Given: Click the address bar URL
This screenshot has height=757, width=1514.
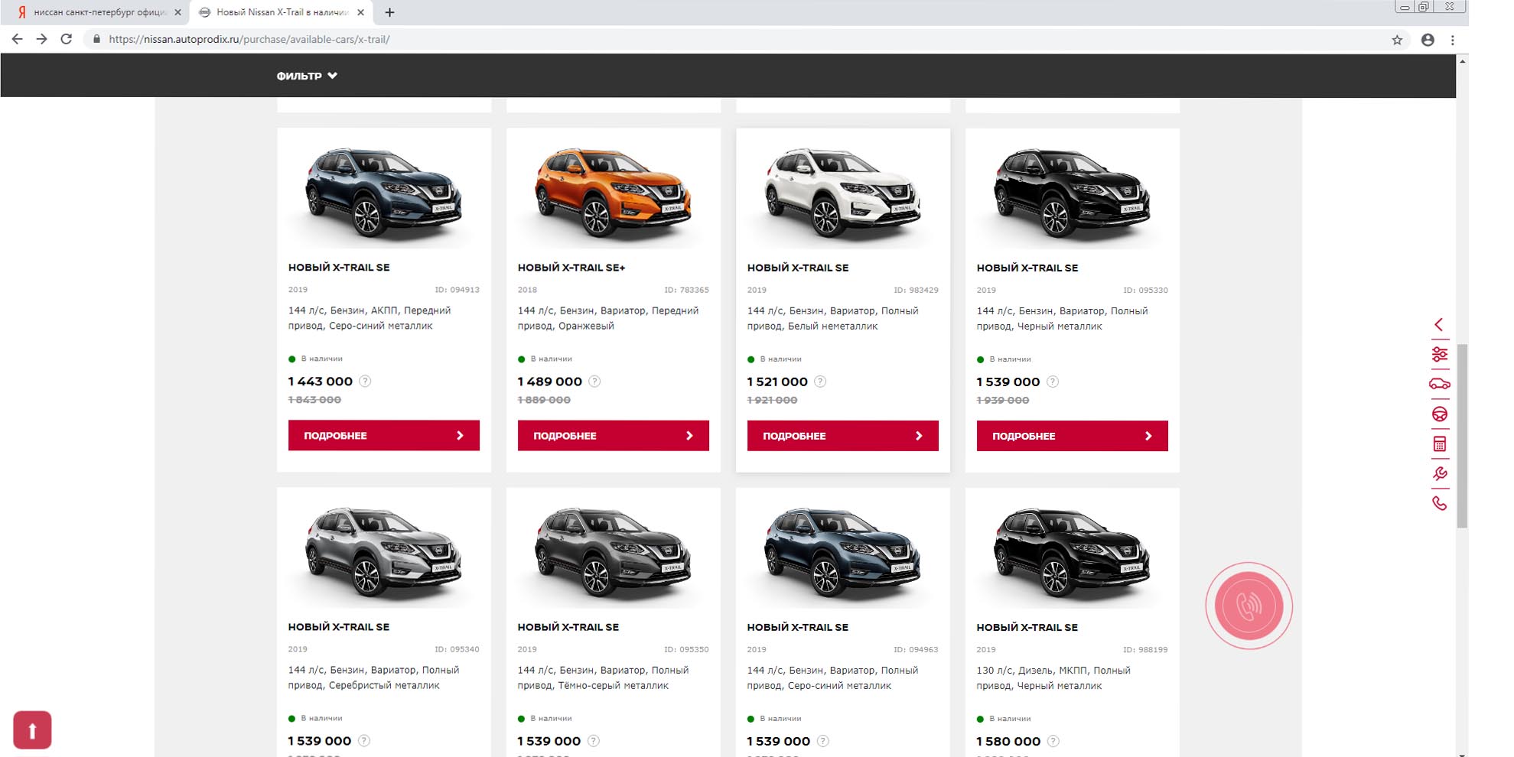Looking at the screenshot, I should point(249,39).
